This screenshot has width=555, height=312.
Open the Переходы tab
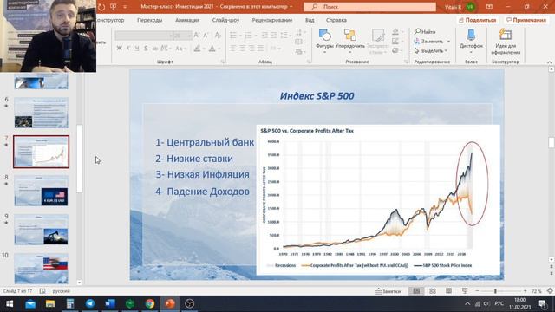tap(150, 20)
